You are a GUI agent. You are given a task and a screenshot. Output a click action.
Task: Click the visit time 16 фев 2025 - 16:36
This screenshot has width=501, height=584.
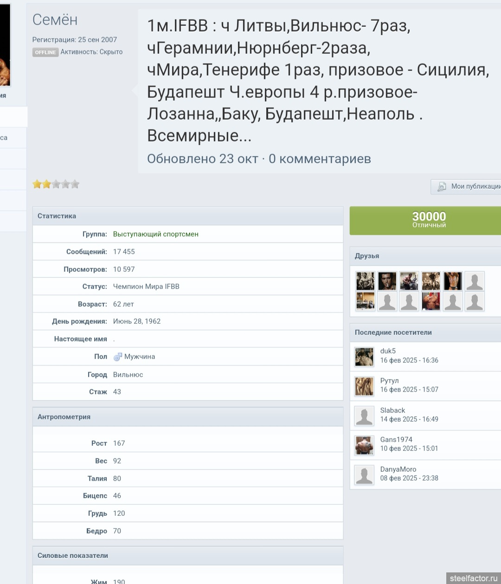click(x=409, y=360)
